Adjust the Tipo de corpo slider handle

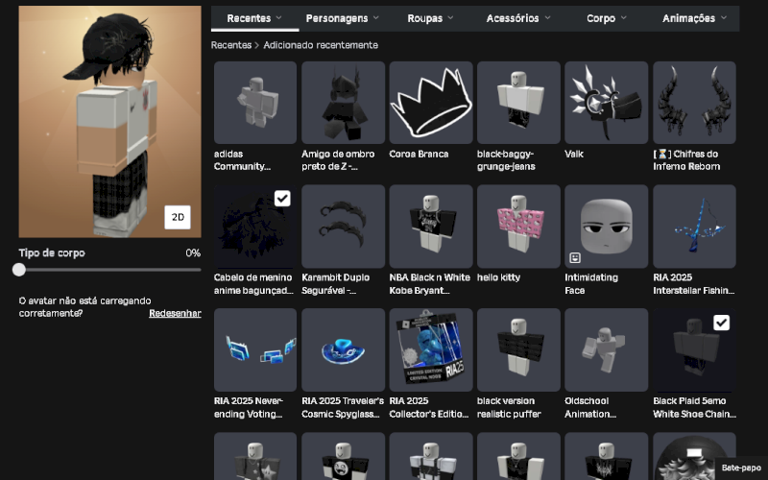[x=19, y=270]
